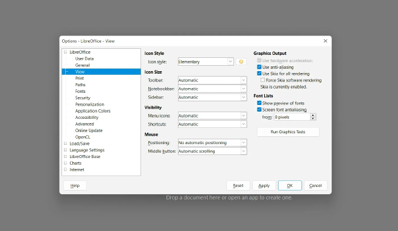Open the mouse Positioning dropdown
This screenshot has height=231, width=398.
pyautogui.click(x=212, y=143)
